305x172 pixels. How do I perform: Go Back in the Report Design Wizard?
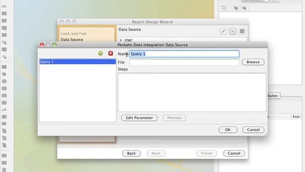click(x=132, y=153)
